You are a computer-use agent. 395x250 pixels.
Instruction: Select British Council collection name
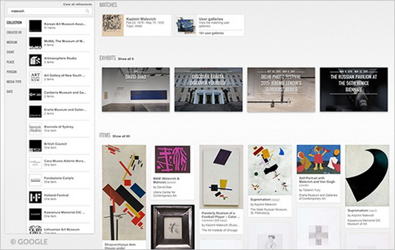(55, 144)
